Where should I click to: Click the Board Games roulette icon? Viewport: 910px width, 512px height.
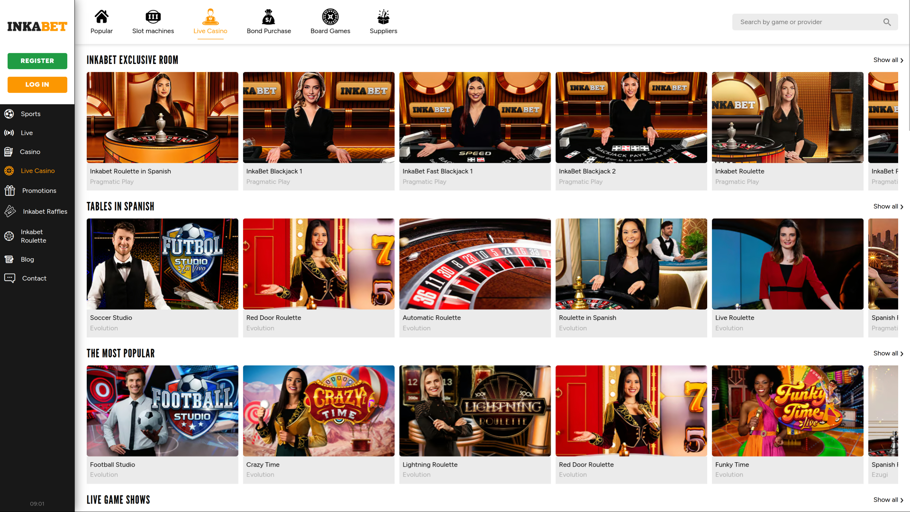[x=330, y=16]
